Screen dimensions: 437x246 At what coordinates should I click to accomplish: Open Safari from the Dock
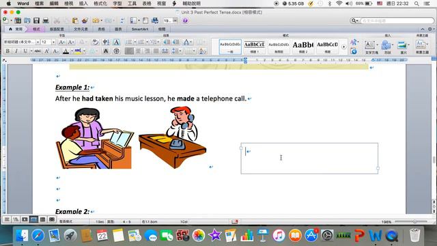click(x=38, y=235)
